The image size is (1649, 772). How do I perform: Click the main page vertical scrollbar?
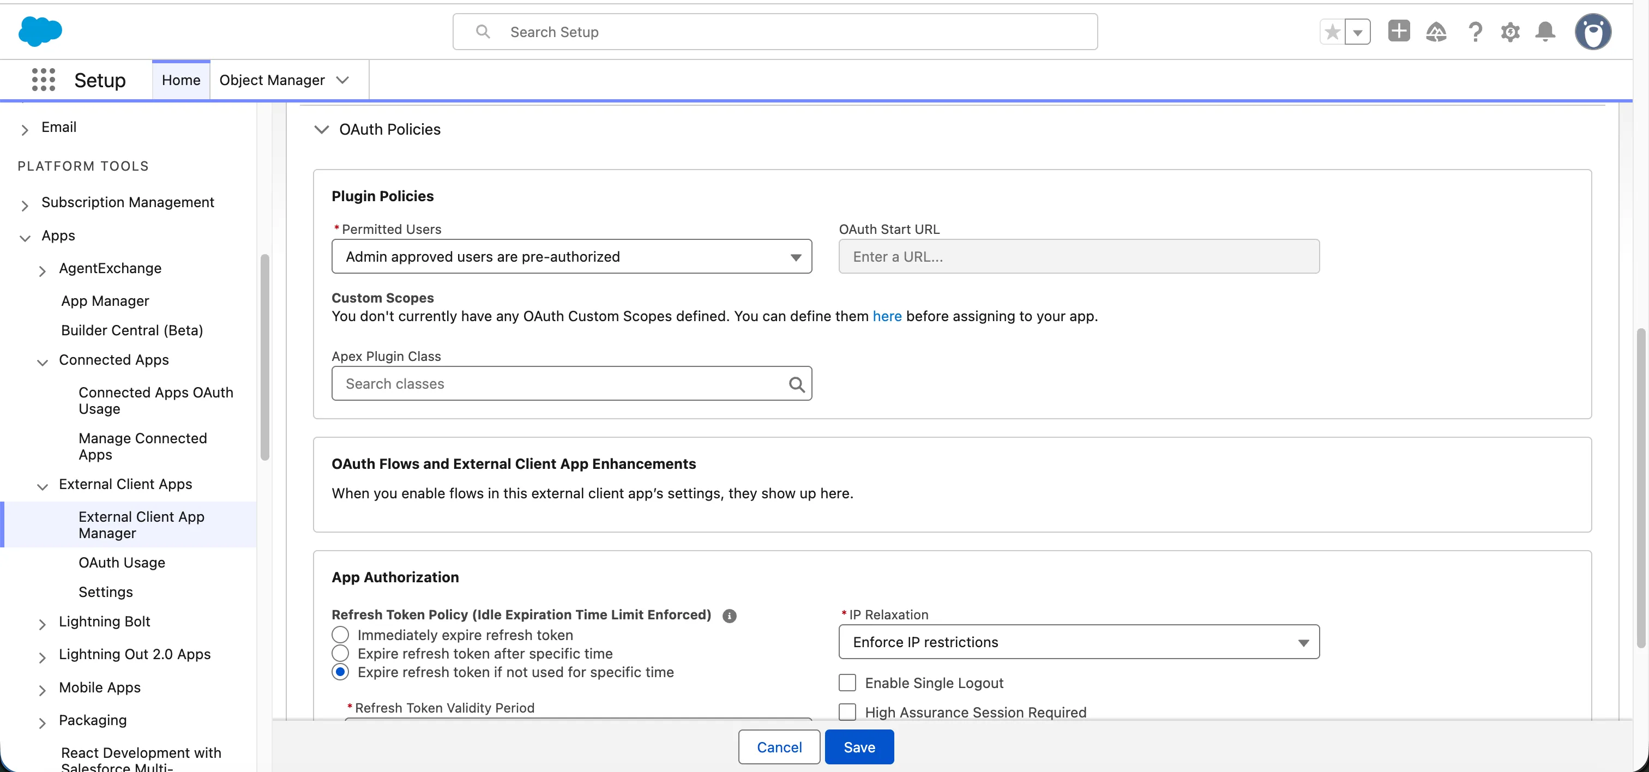pyautogui.click(x=1640, y=488)
